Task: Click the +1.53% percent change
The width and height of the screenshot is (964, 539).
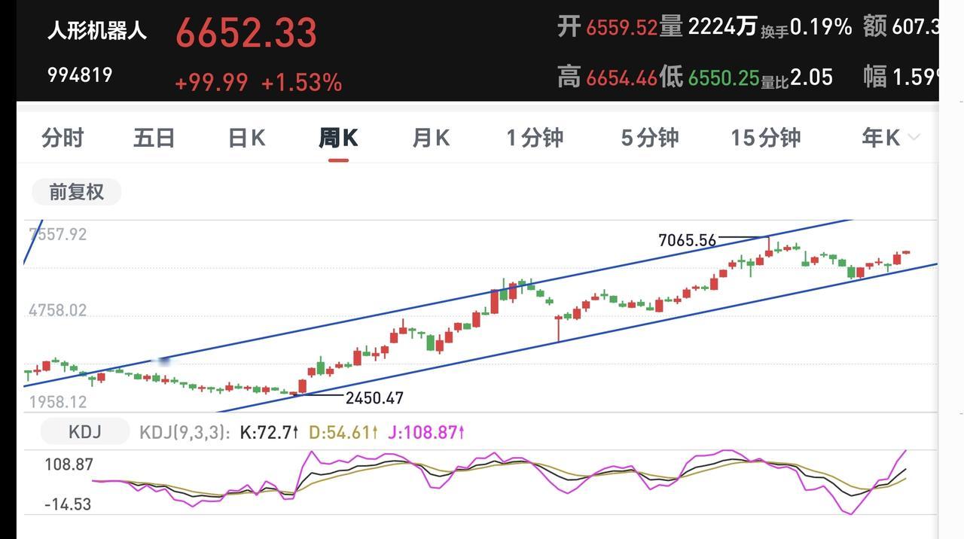Action: [x=301, y=82]
